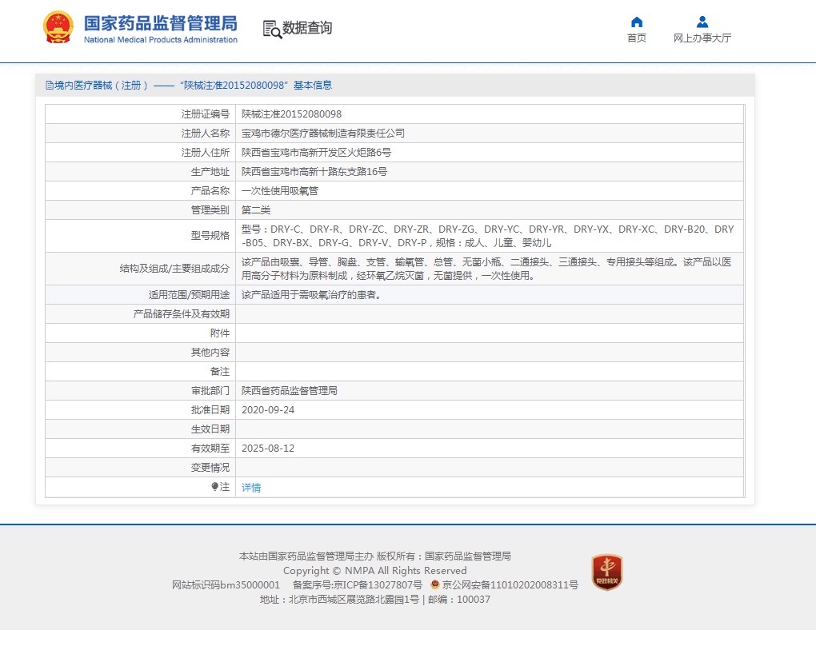Click the 境内医疗器械（注册）基本信息 panel title
The height and width of the screenshot is (666, 816).
pos(193,86)
